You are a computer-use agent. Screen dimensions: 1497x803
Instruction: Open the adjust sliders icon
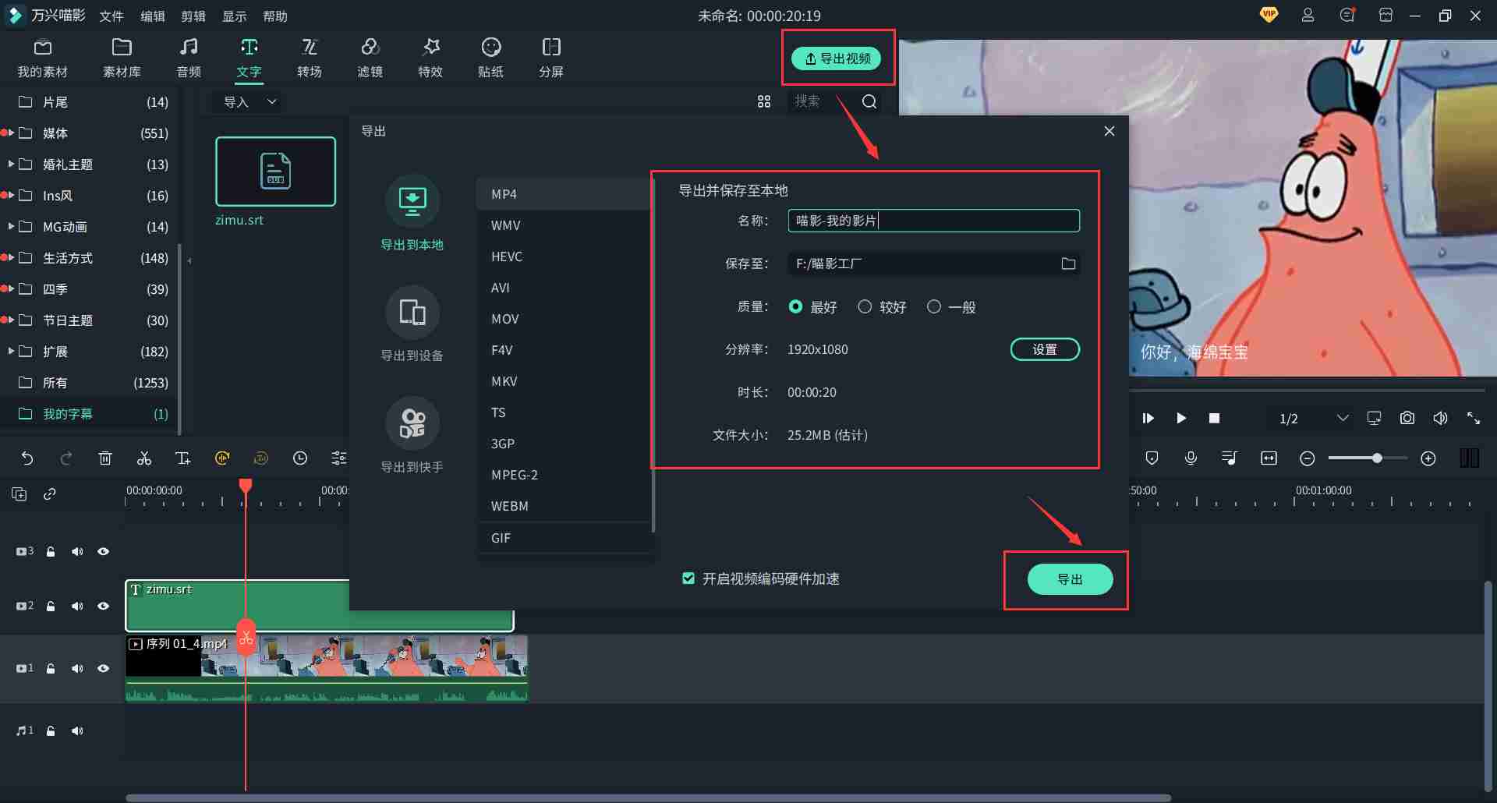tap(339, 458)
